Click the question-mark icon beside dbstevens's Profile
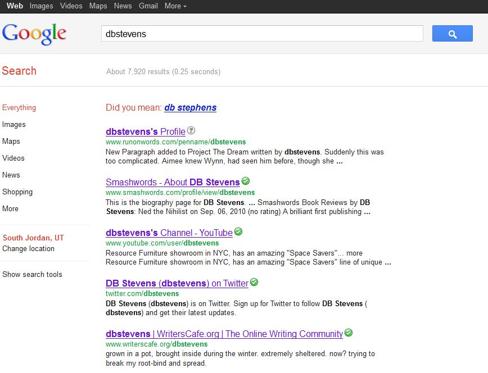 pyautogui.click(x=191, y=131)
